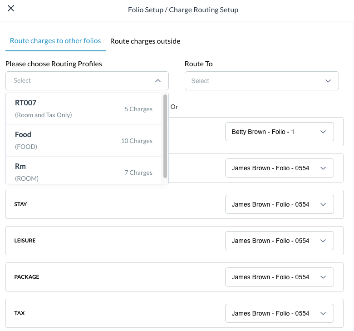
Task: Switch to Route charges outside tab
Action: tap(145, 41)
